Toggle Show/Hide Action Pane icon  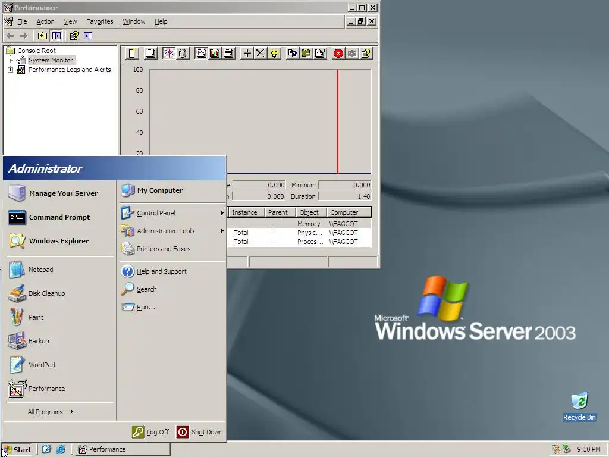click(x=88, y=36)
